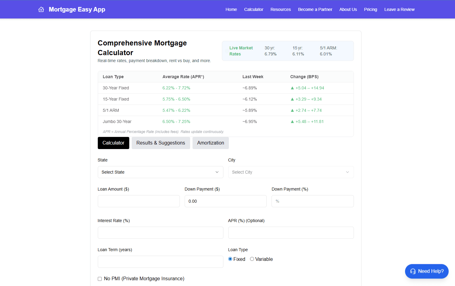
Task: Click Live Market Rates label
Action: (x=241, y=51)
